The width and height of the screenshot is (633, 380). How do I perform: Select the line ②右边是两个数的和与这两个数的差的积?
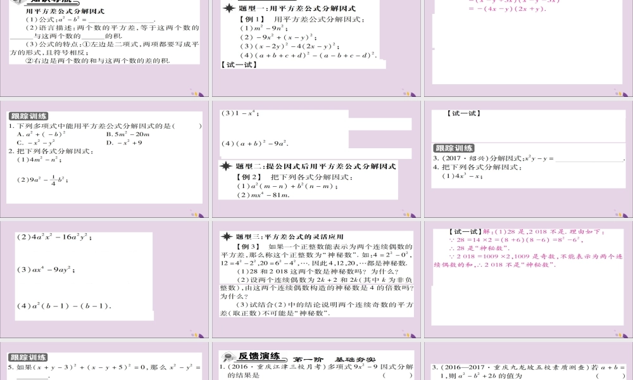97,61
